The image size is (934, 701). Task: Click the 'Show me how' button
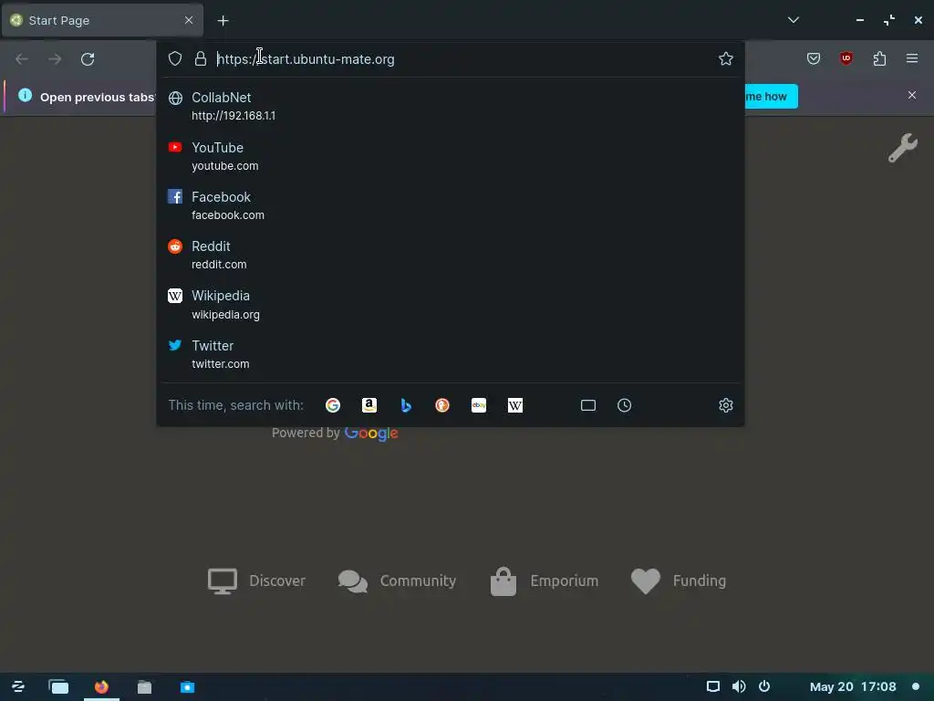[x=771, y=97]
